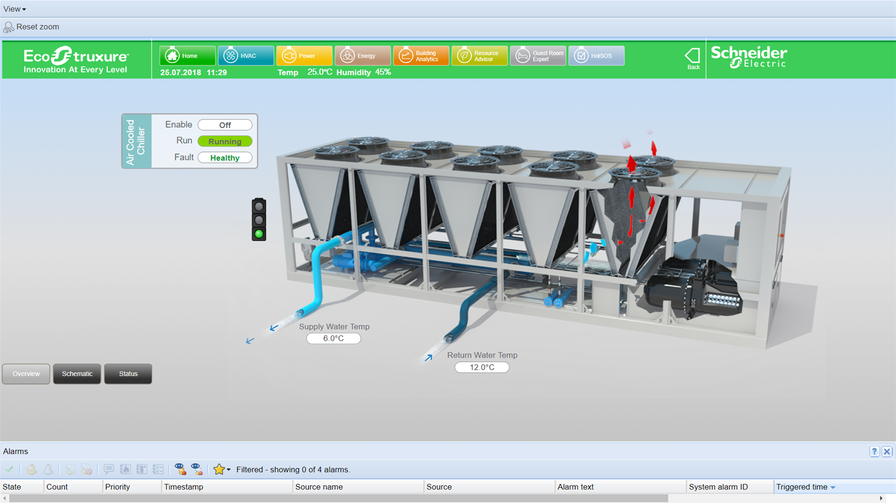The height and width of the screenshot is (504, 896).
Task: Toggle the chiller Enable Off switch
Action: tap(225, 125)
